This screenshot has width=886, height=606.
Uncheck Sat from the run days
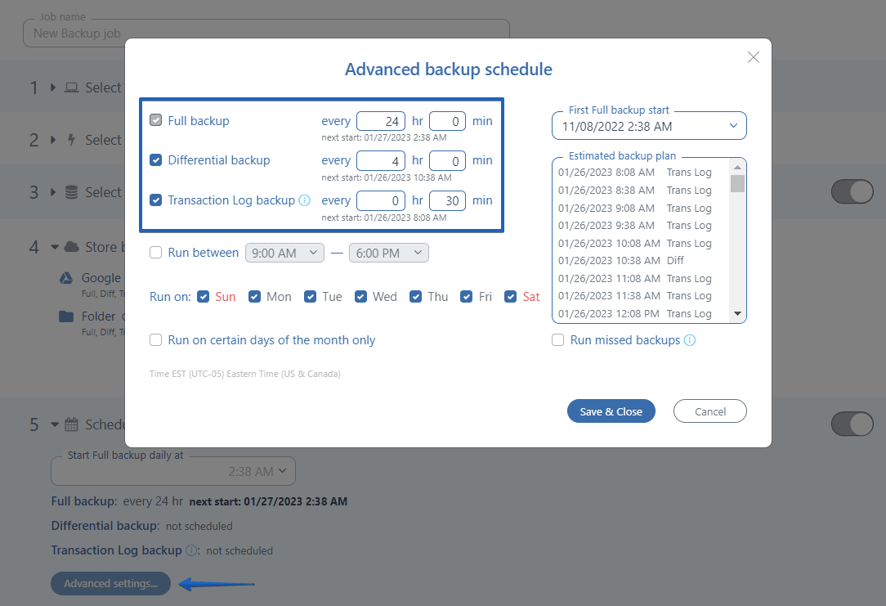[x=511, y=296]
